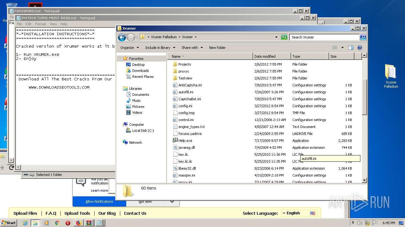
Task: Open Internet Explorer from the taskbar
Action: tap(25, 223)
